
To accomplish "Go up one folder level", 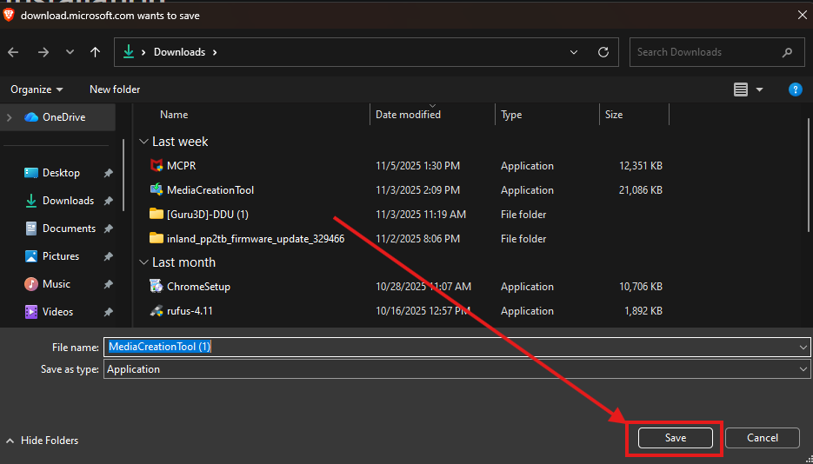I will pyautogui.click(x=95, y=52).
